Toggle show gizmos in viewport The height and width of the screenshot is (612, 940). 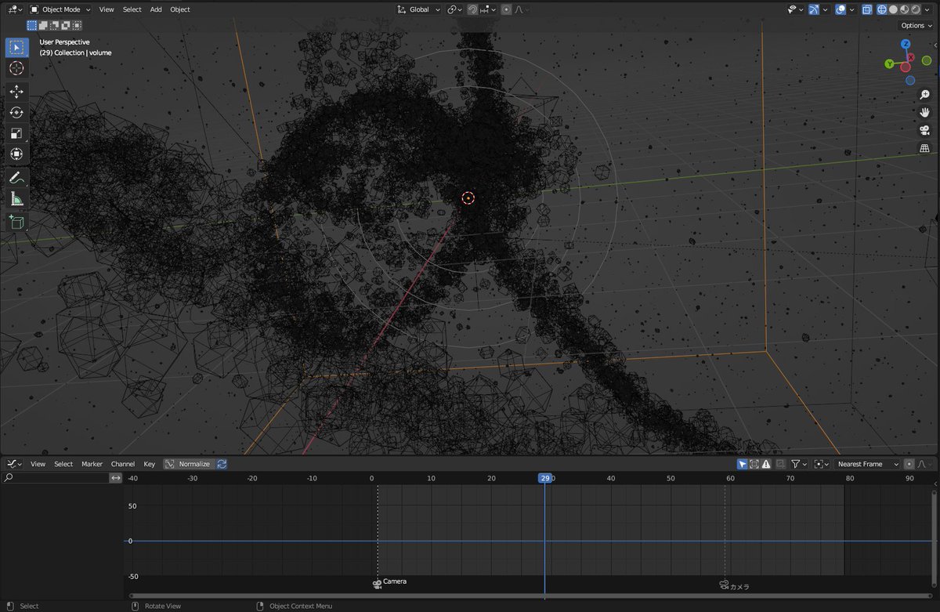tap(815, 9)
